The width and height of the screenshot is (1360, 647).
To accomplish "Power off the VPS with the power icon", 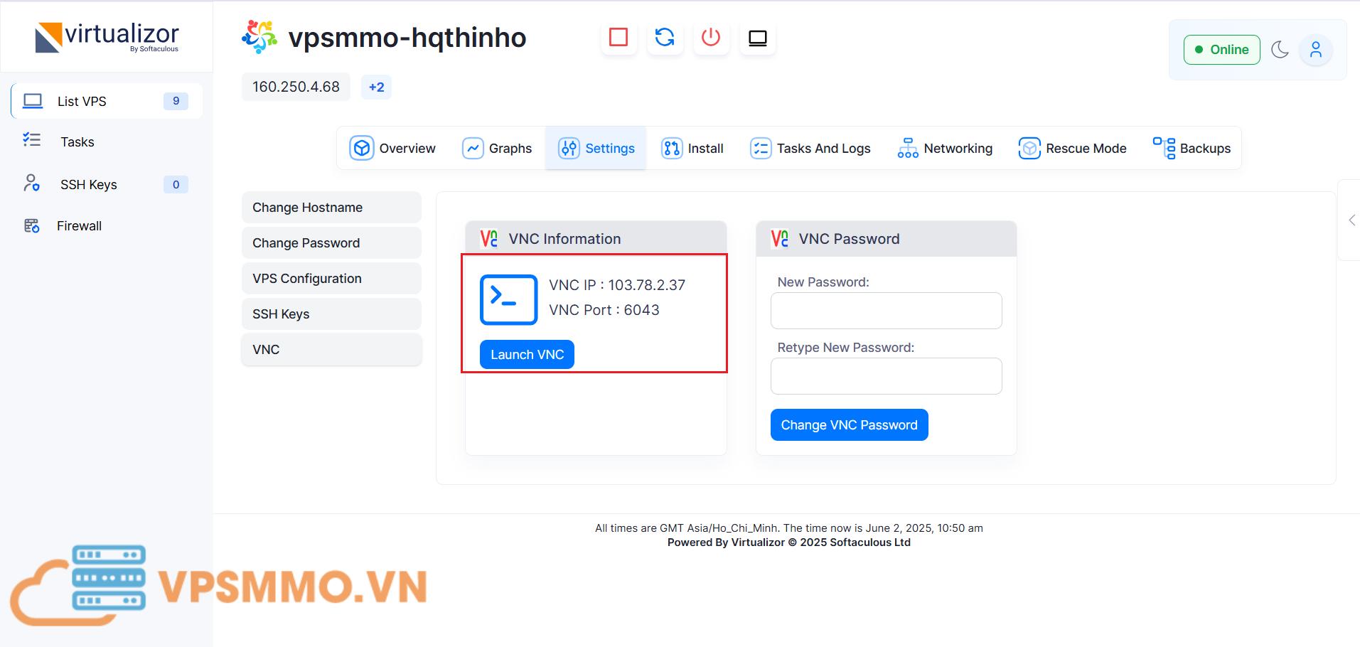I will tap(710, 38).
